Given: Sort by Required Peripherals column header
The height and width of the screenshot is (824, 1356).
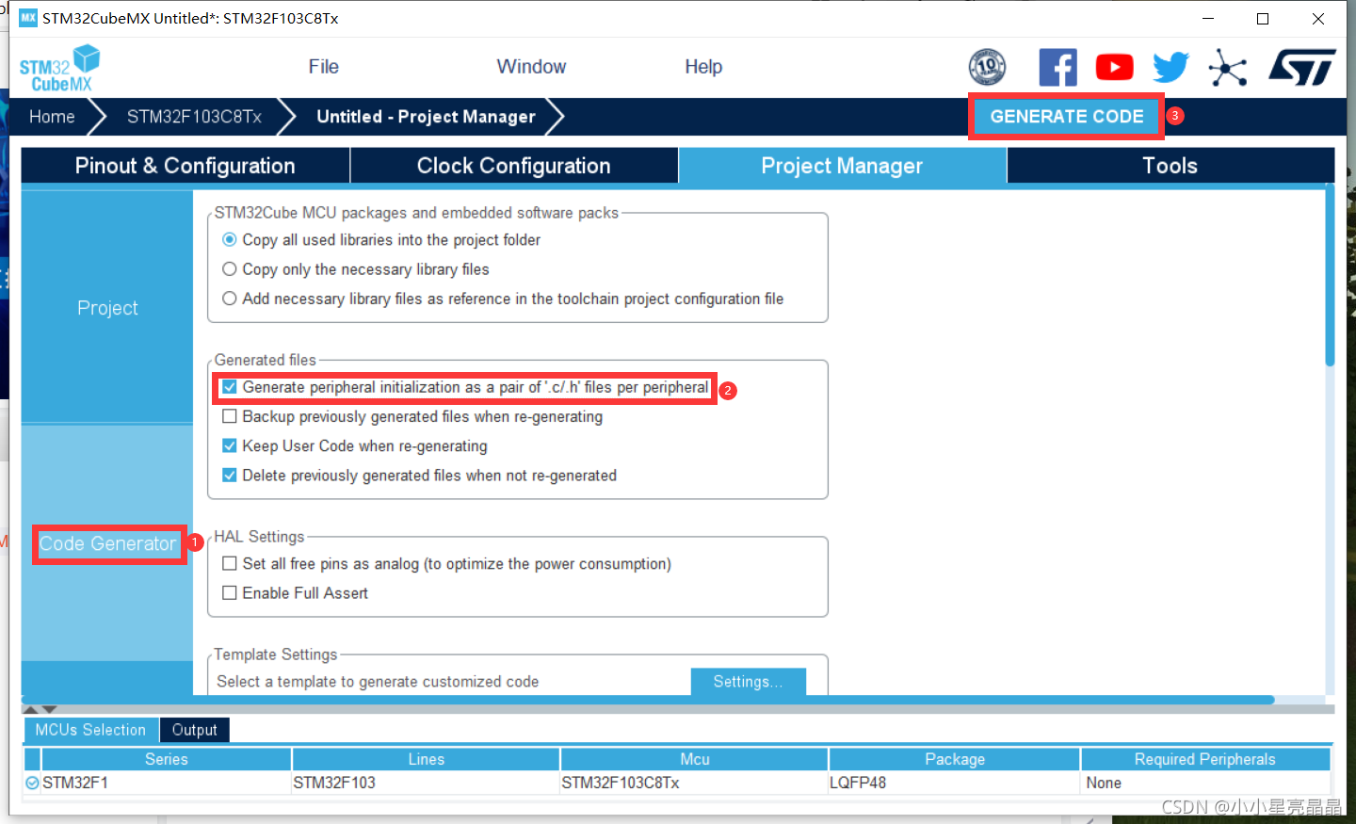Looking at the screenshot, I should pos(1205,759).
